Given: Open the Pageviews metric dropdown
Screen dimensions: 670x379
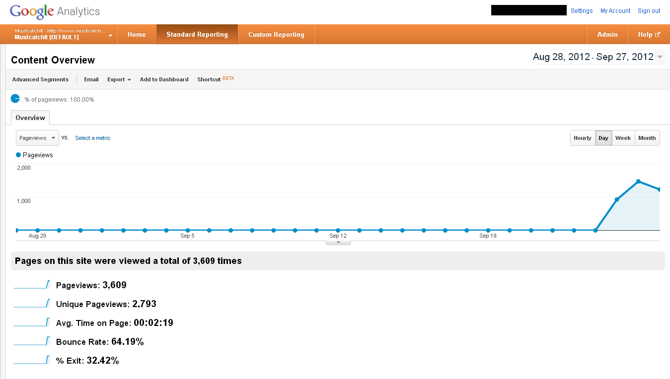Looking at the screenshot, I should point(37,138).
